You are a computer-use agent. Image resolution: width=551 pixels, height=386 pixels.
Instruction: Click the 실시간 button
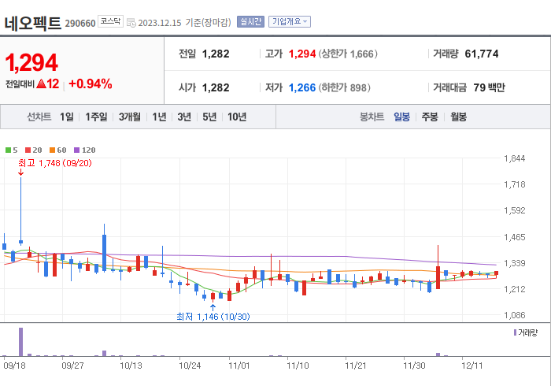coord(250,22)
